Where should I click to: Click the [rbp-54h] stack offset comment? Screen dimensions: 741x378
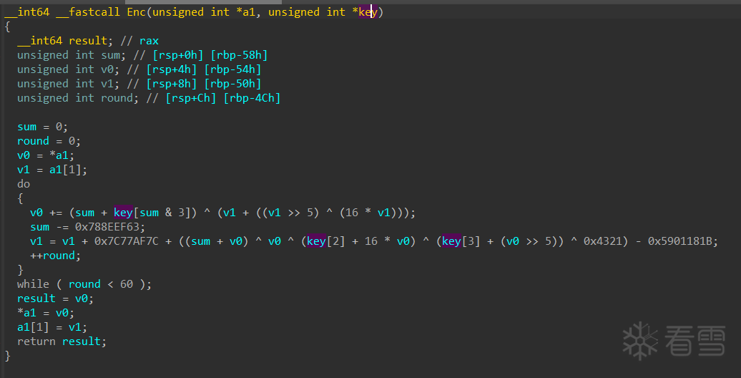[233, 69]
